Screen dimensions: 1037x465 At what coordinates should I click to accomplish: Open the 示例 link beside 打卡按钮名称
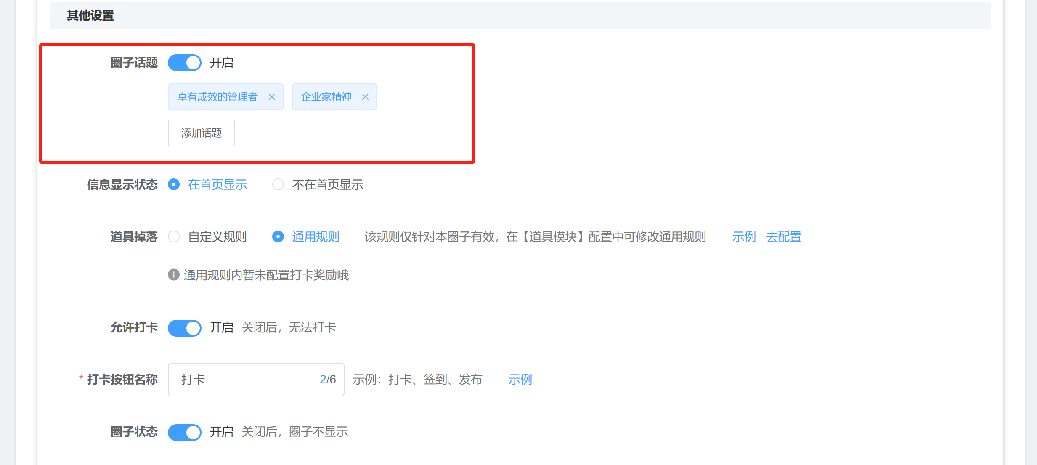click(520, 380)
